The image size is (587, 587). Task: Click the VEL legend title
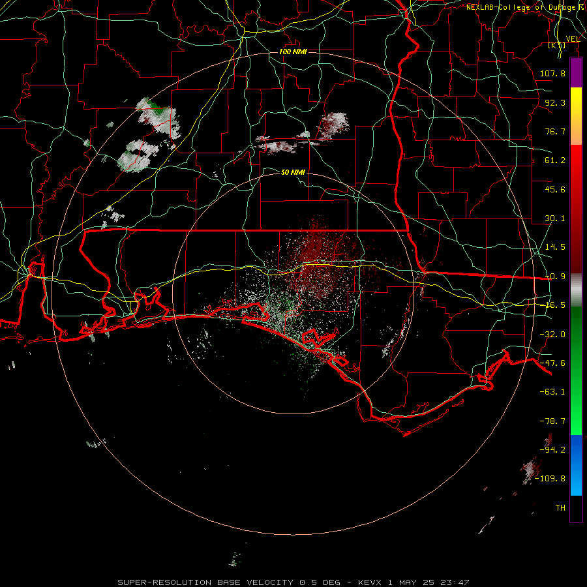(x=573, y=39)
